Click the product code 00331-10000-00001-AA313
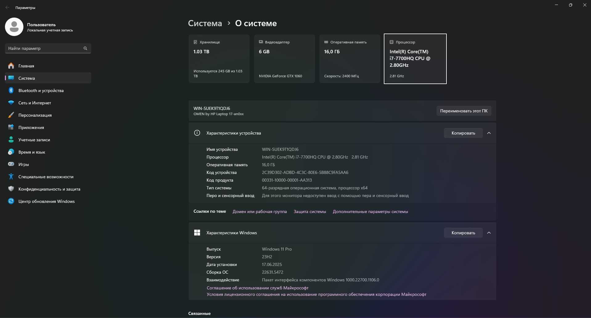591x318 pixels. tap(287, 180)
